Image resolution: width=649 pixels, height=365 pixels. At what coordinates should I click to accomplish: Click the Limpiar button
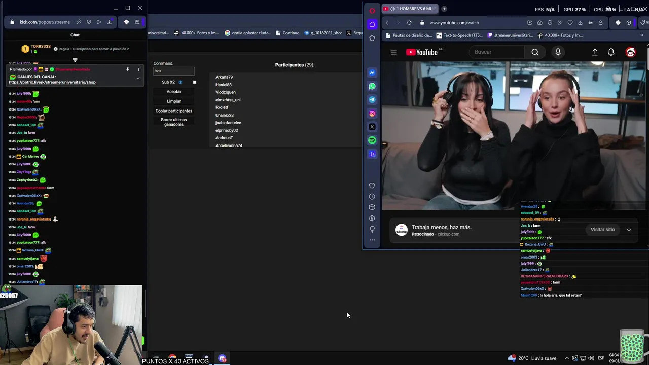(x=174, y=101)
